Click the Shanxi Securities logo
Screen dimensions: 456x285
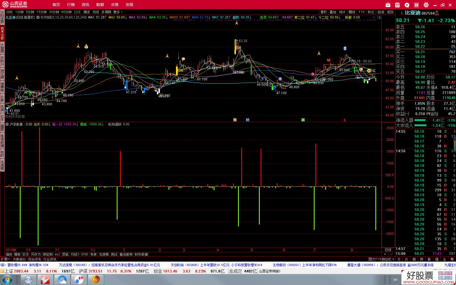[15, 4]
